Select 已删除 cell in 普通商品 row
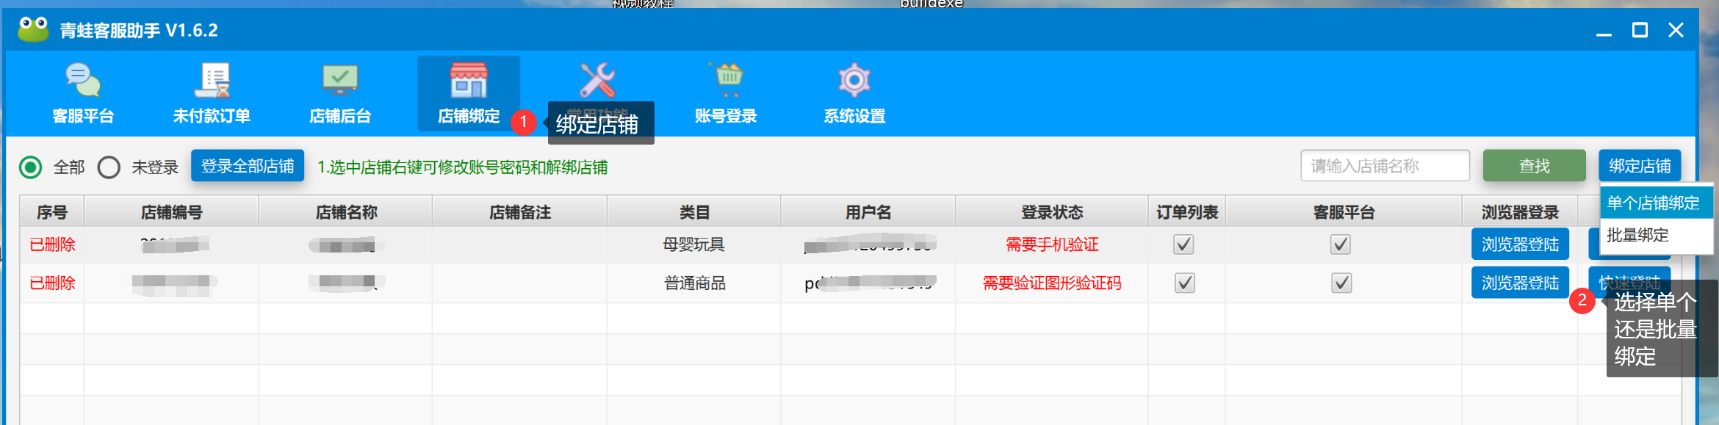The height and width of the screenshot is (425, 1719). pyautogui.click(x=52, y=283)
